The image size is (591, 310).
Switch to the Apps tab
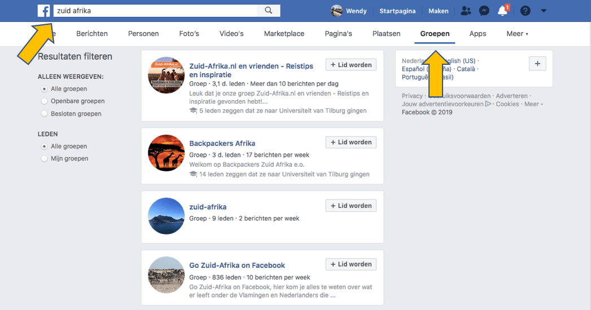478,33
